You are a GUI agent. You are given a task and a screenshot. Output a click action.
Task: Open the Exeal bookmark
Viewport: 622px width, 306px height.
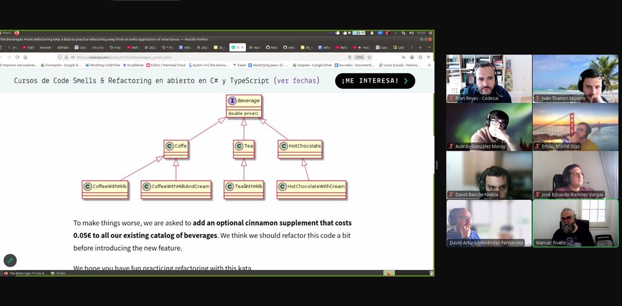pyautogui.click(x=239, y=65)
